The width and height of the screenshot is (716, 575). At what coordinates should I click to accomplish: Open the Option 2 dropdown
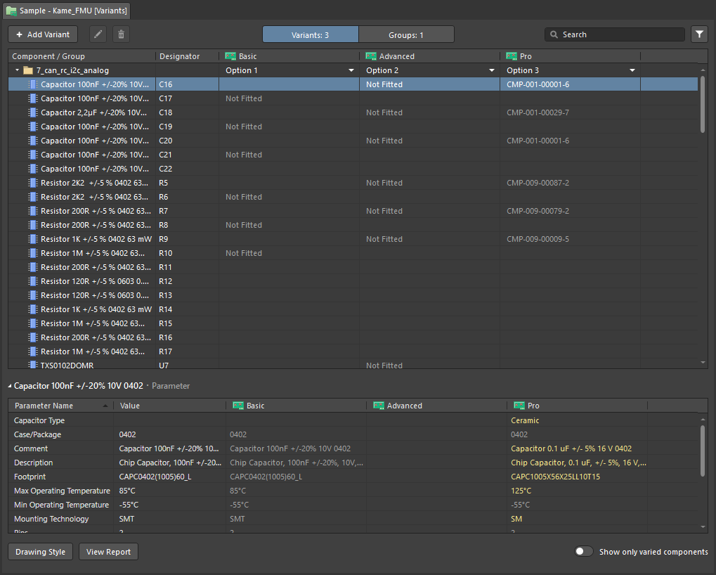point(491,70)
